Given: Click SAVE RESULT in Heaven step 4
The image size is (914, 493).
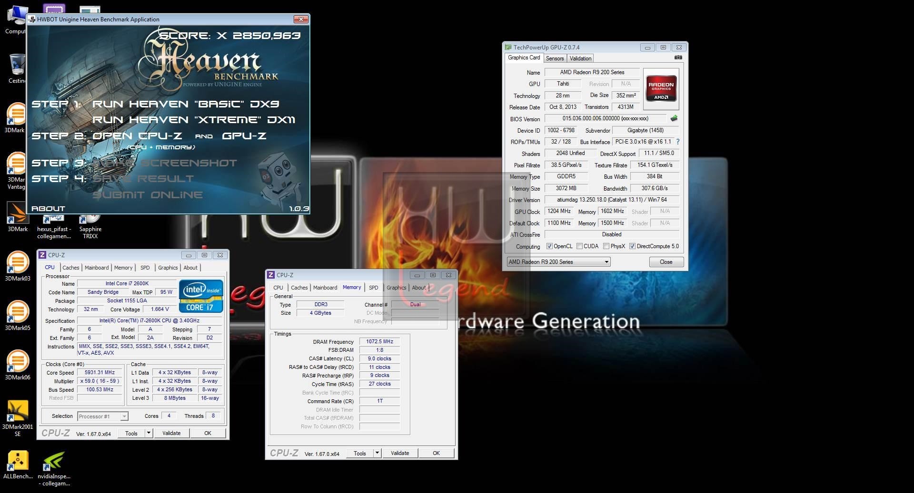Looking at the screenshot, I should pos(143,179).
